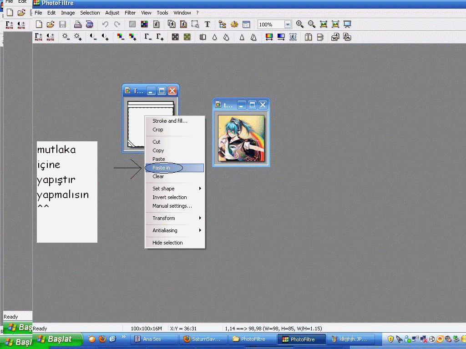This screenshot has width=466, height=349.
Task: Select the Text tool icon
Action: tap(207, 25)
